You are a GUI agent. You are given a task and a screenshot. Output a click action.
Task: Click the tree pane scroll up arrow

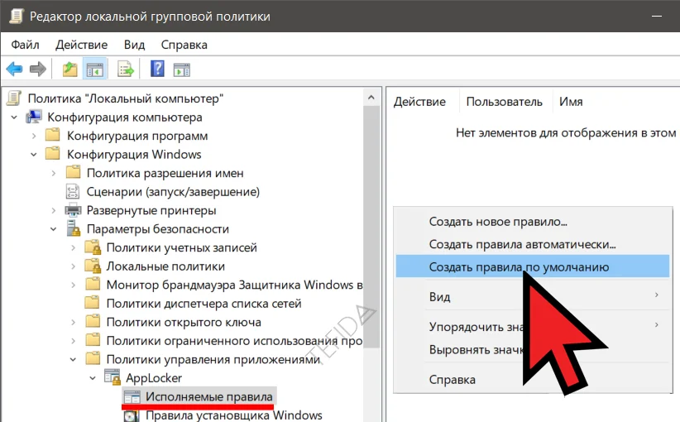tap(371, 98)
